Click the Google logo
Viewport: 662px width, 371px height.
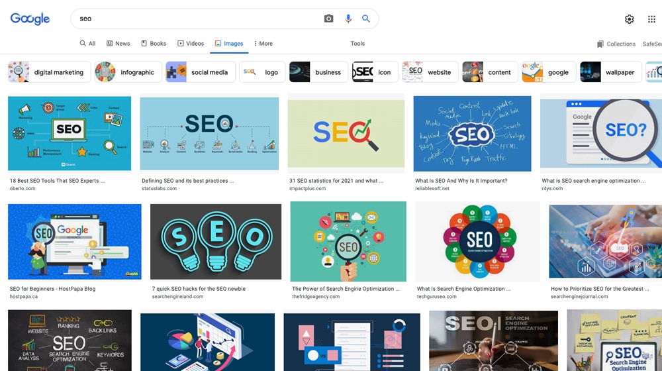(x=30, y=19)
